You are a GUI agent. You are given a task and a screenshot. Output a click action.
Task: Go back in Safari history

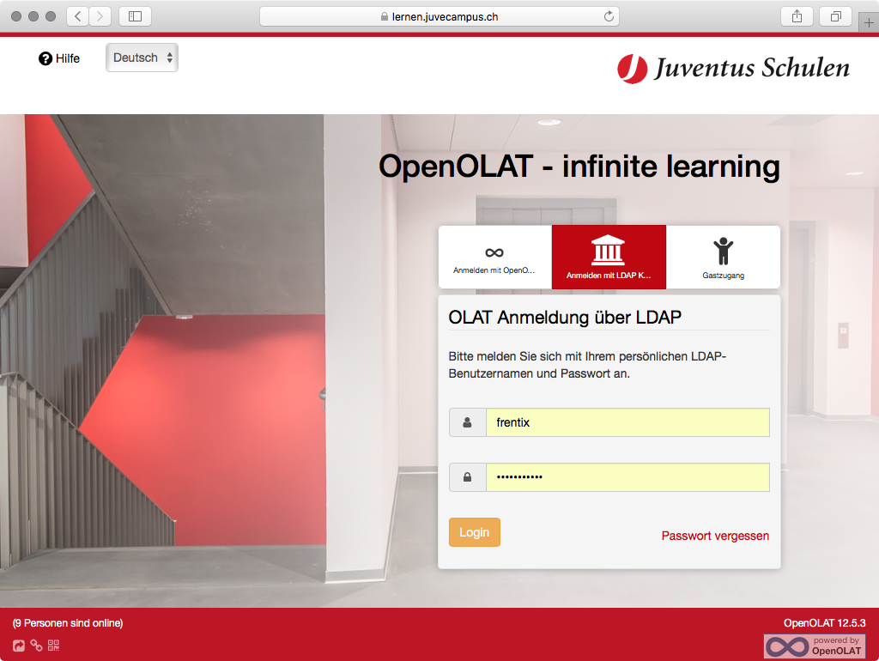pyautogui.click(x=78, y=16)
